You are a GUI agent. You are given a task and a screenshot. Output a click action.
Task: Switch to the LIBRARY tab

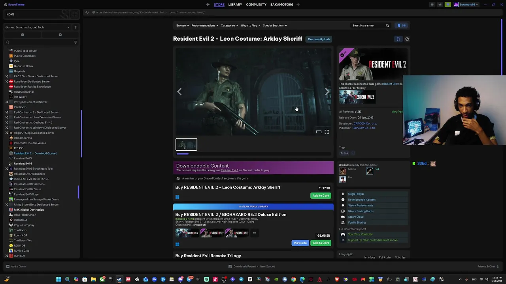[235, 5]
